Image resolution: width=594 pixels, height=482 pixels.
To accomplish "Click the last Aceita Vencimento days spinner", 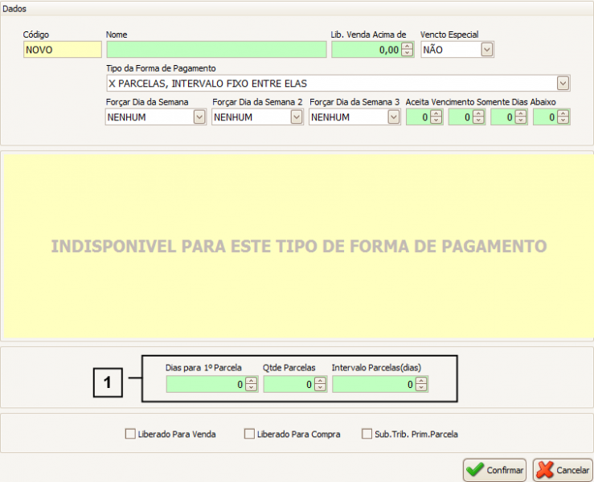I will click(x=563, y=117).
